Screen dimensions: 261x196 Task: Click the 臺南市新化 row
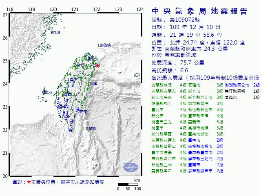click(206, 134)
